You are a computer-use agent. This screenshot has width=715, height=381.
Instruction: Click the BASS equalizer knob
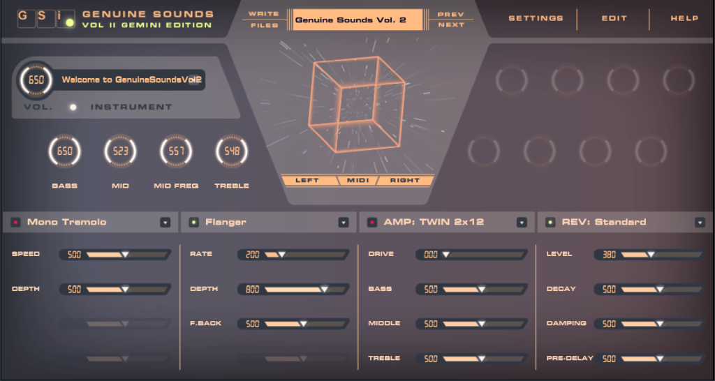[x=64, y=150]
